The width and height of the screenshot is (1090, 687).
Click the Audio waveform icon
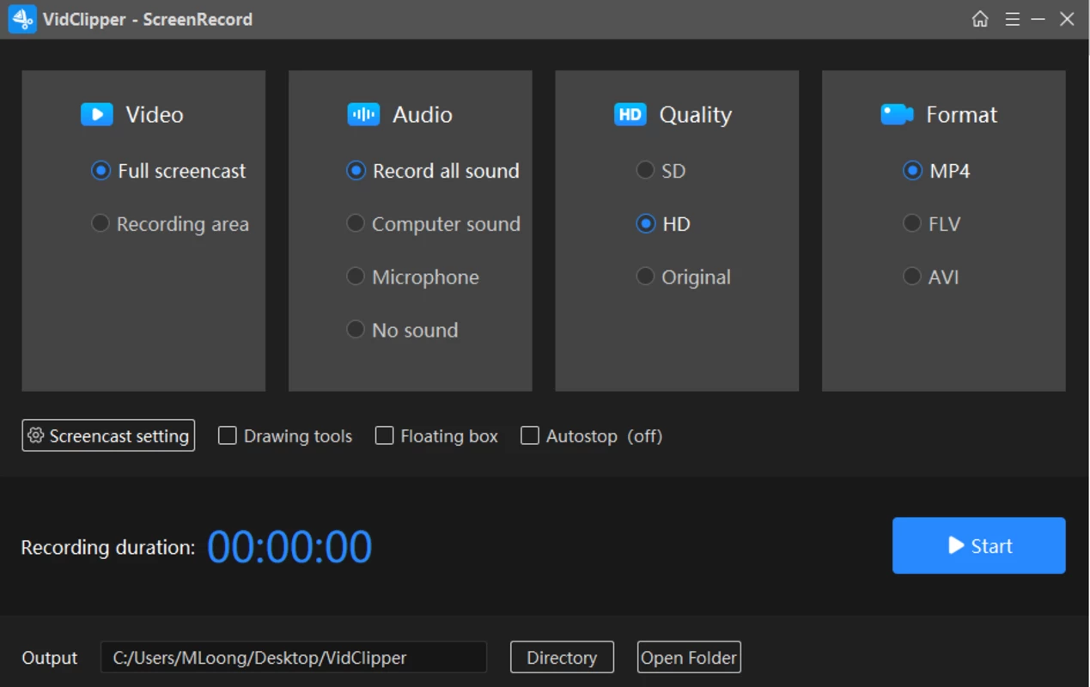click(363, 114)
